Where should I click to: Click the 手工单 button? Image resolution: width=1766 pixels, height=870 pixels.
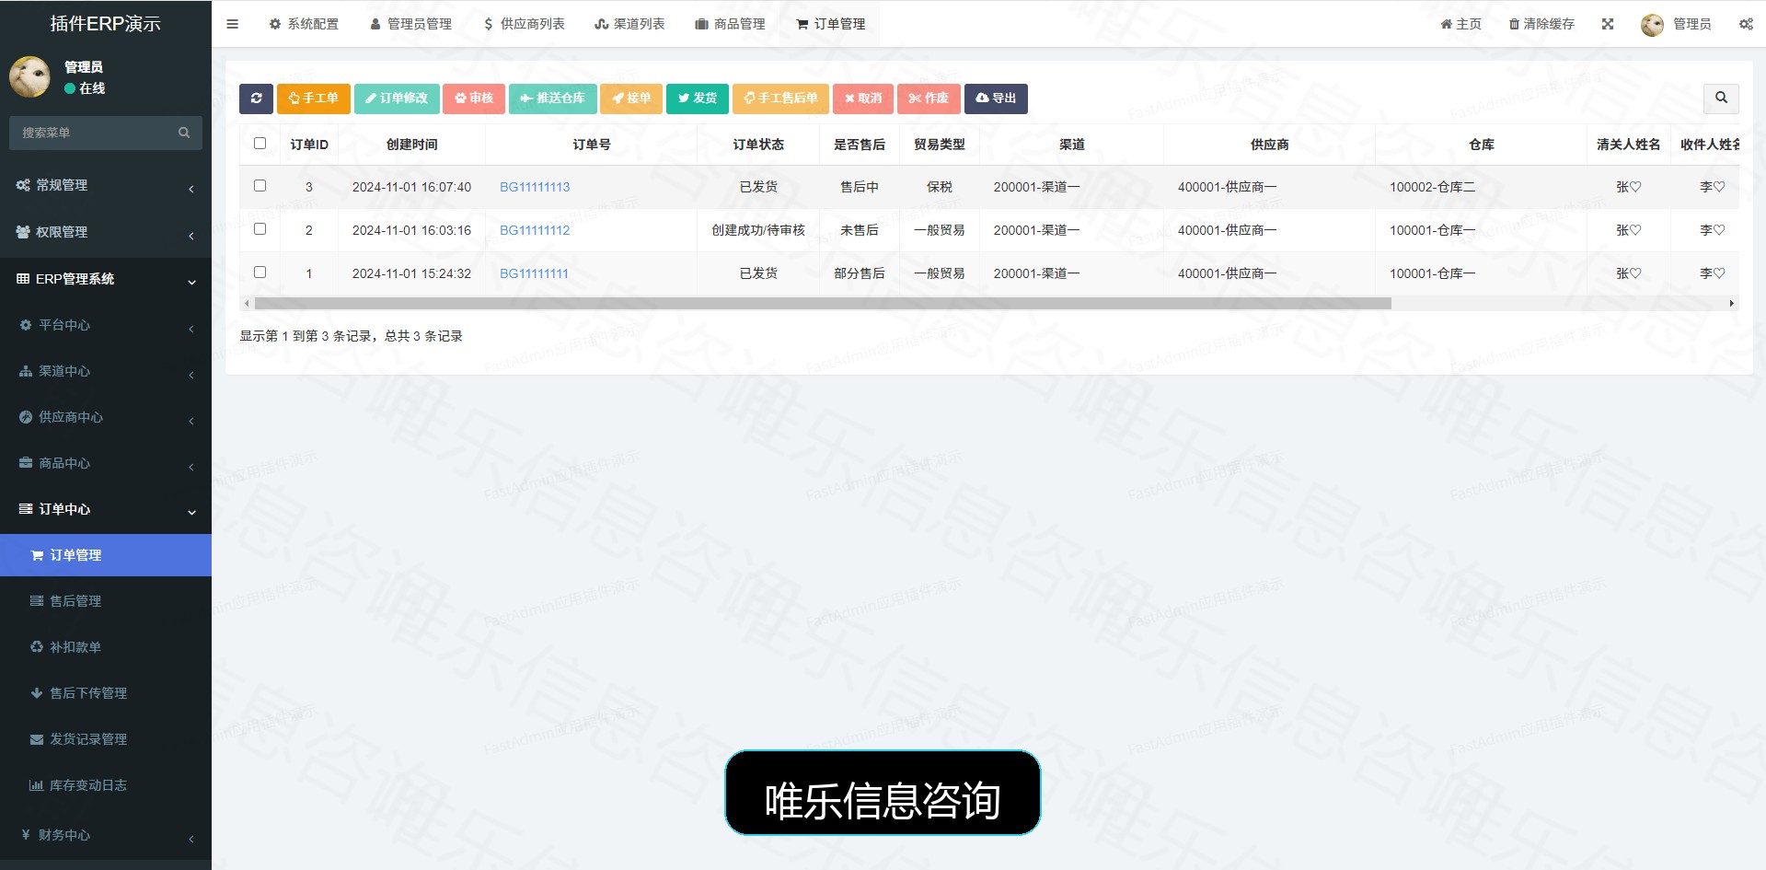coord(314,99)
